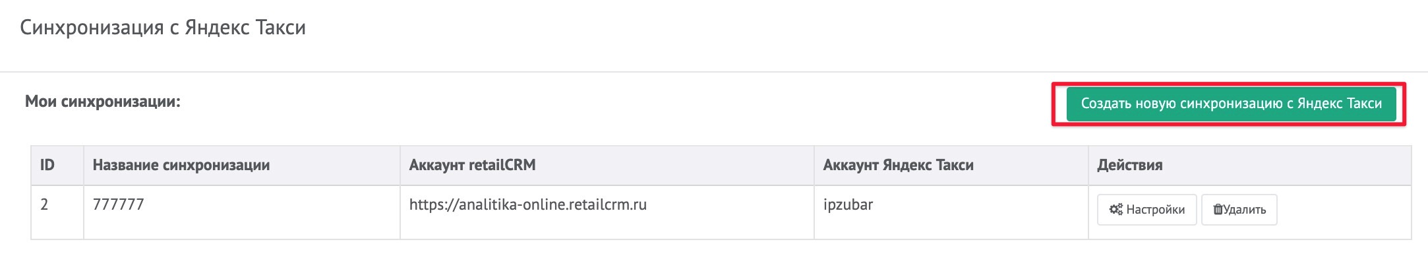Click the word Настройки inside settings button

point(1155,210)
